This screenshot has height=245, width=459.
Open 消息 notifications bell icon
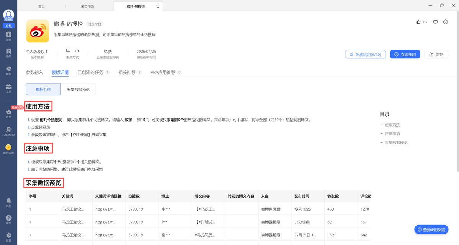pos(8,202)
